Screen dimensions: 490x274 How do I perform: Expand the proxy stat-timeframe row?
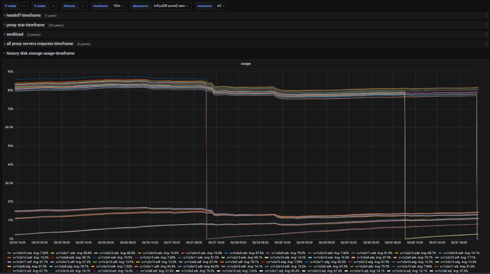point(26,25)
